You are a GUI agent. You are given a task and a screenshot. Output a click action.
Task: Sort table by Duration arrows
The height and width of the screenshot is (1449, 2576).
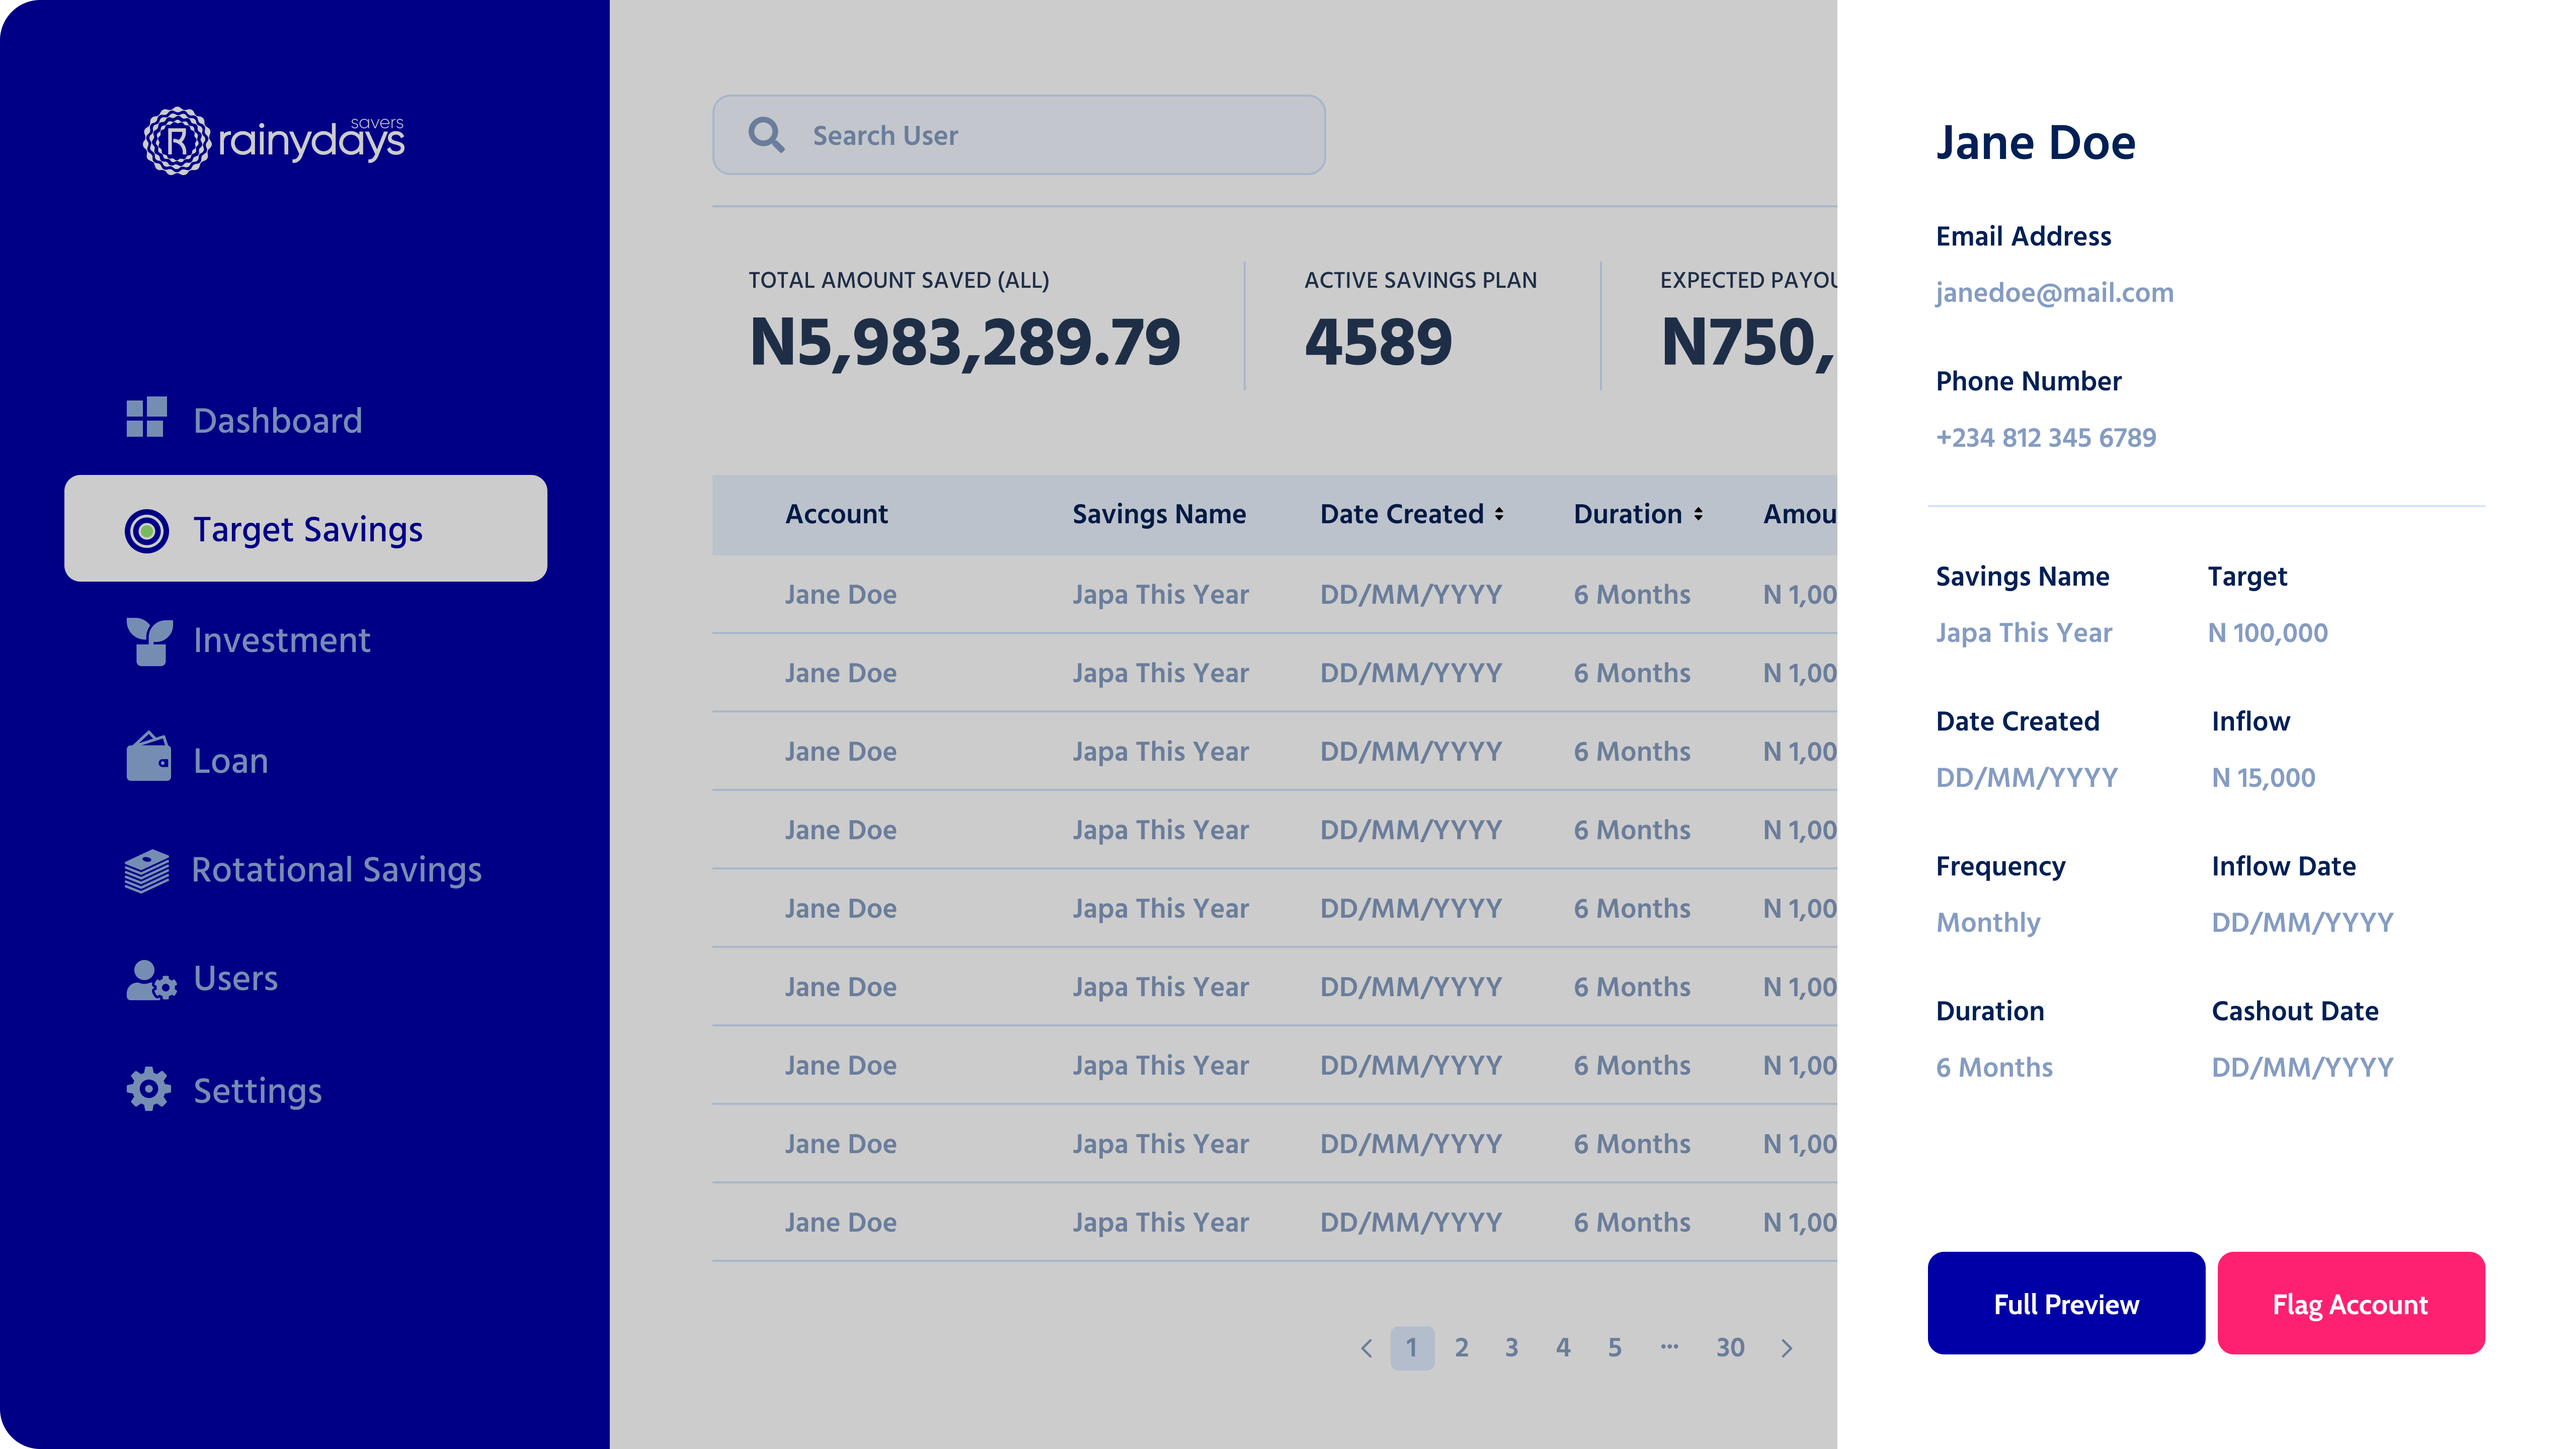pos(1698,514)
